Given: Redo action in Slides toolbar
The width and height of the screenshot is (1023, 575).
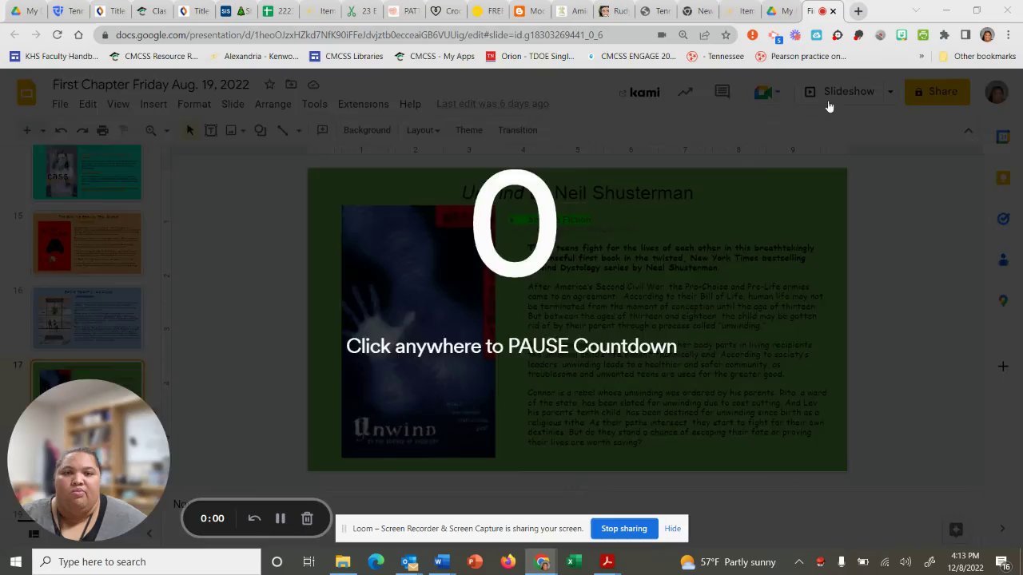Looking at the screenshot, I should (82, 130).
